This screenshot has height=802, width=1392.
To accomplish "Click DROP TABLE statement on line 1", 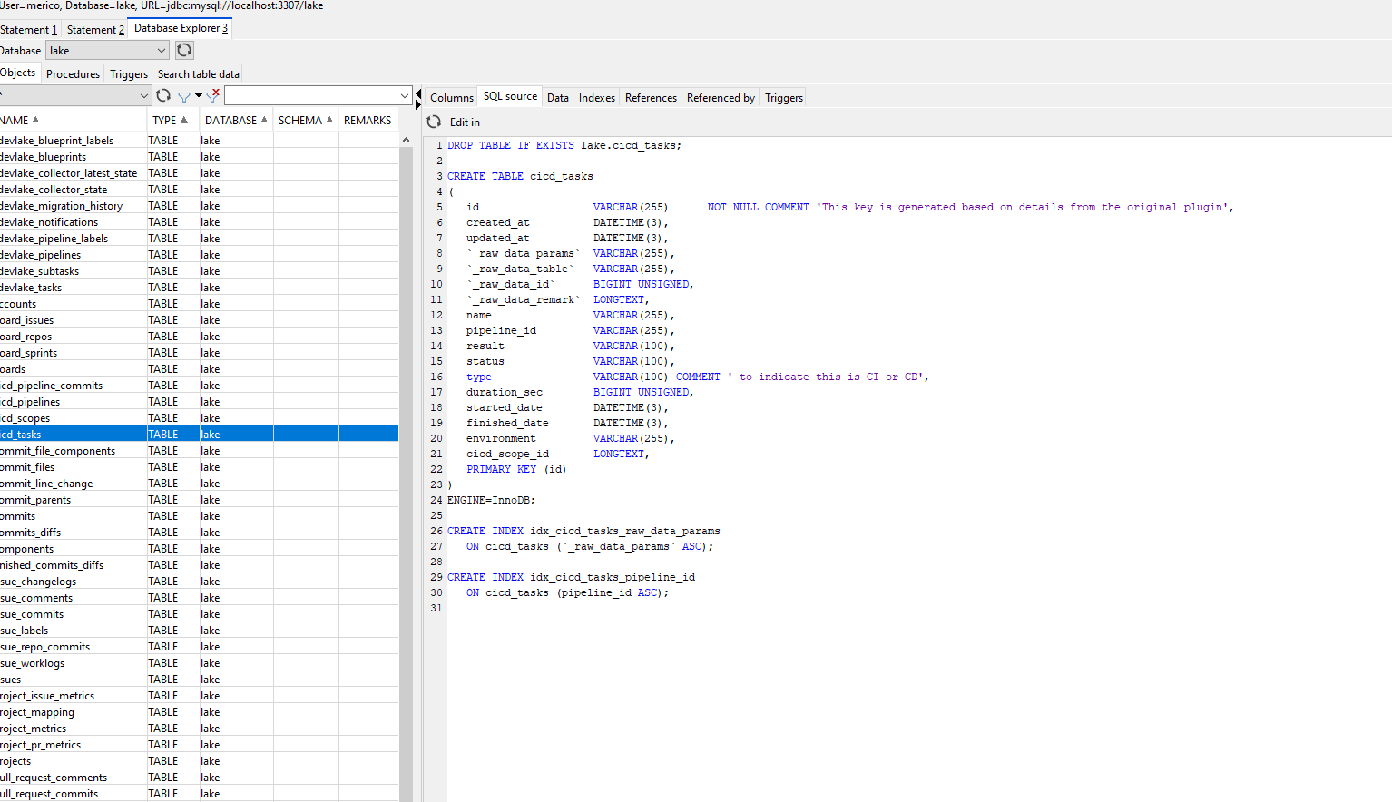I will point(564,145).
